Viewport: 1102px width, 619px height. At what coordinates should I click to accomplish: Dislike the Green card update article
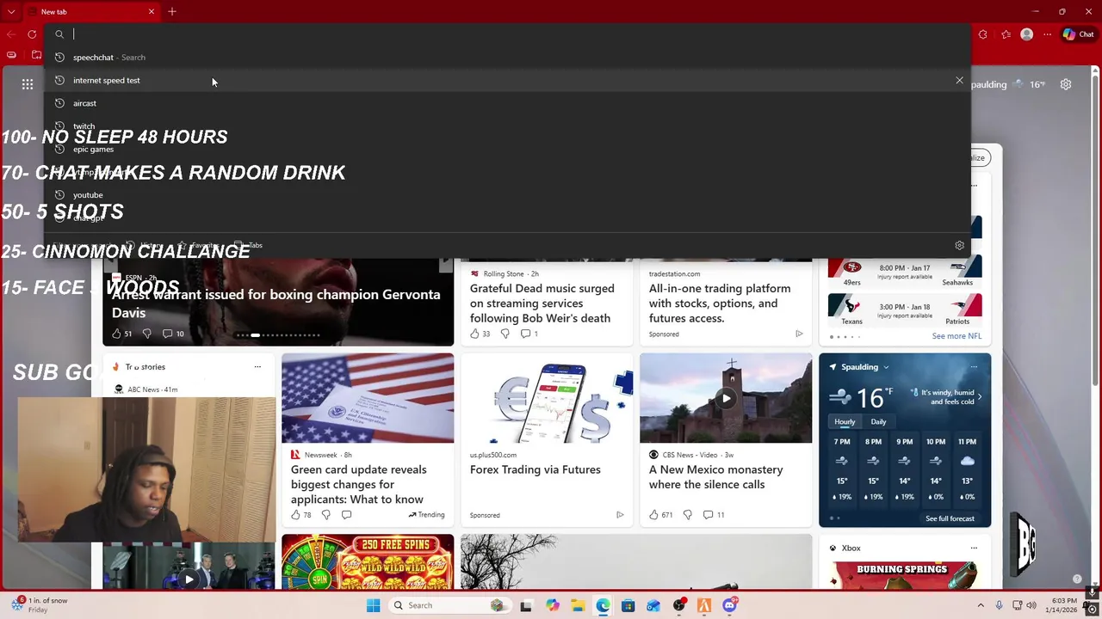(x=325, y=515)
